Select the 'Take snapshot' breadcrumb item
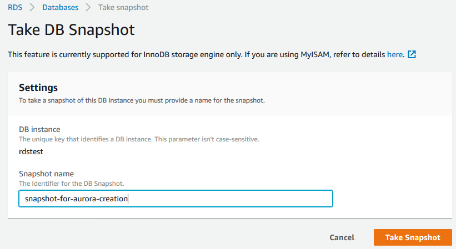Screen dimensions: 456x249 tap(123, 8)
